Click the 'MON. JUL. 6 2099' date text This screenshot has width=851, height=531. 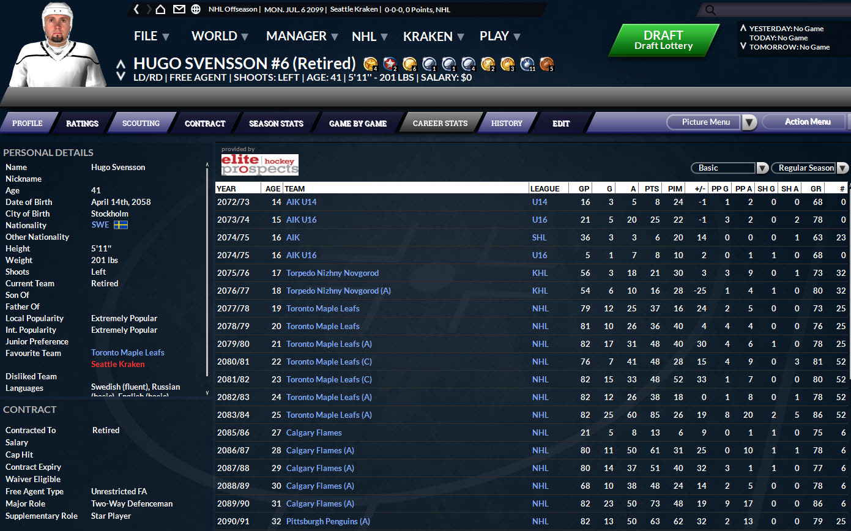[x=293, y=9]
